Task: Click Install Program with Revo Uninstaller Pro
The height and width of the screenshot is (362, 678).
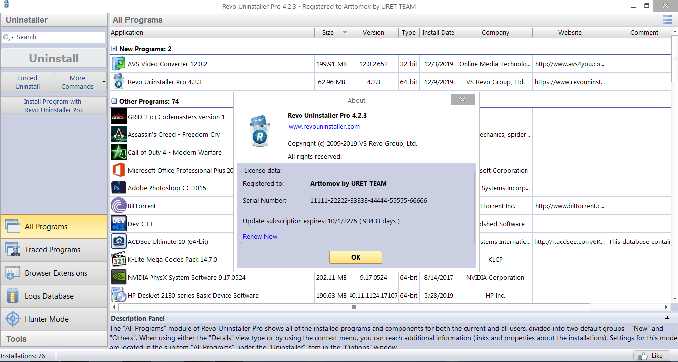Action: click(54, 106)
